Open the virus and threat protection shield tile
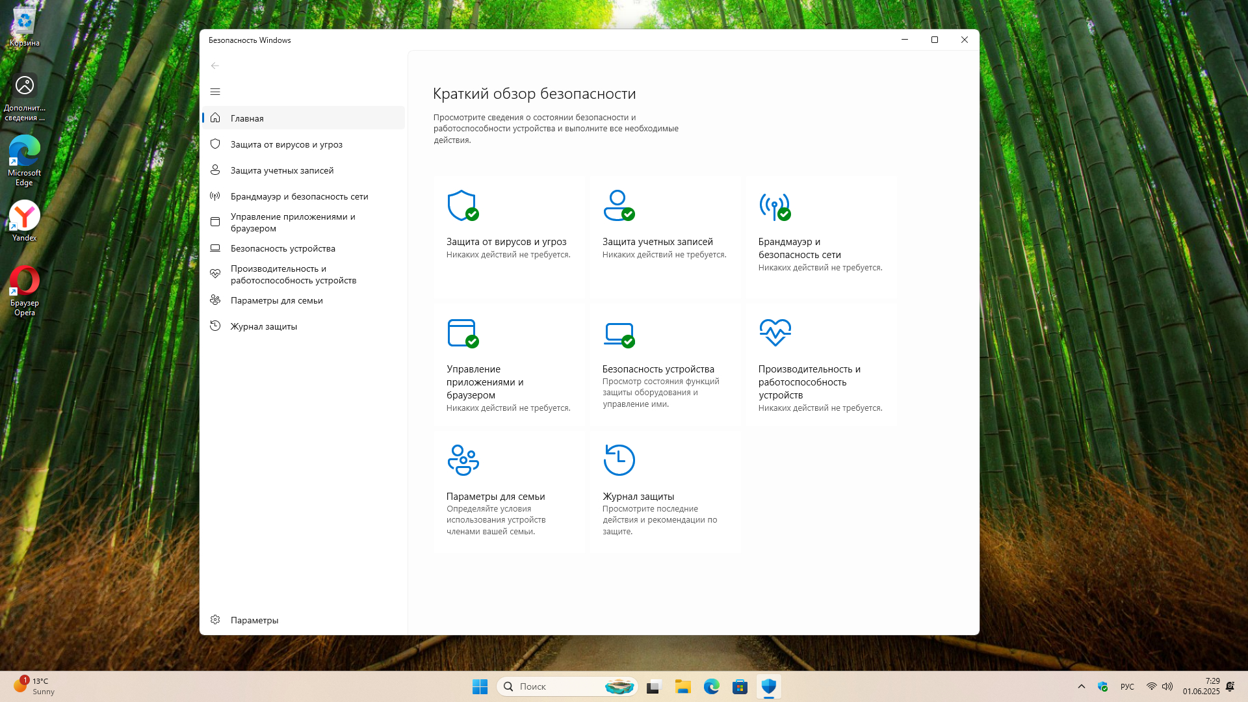The image size is (1248, 702). click(463, 206)
